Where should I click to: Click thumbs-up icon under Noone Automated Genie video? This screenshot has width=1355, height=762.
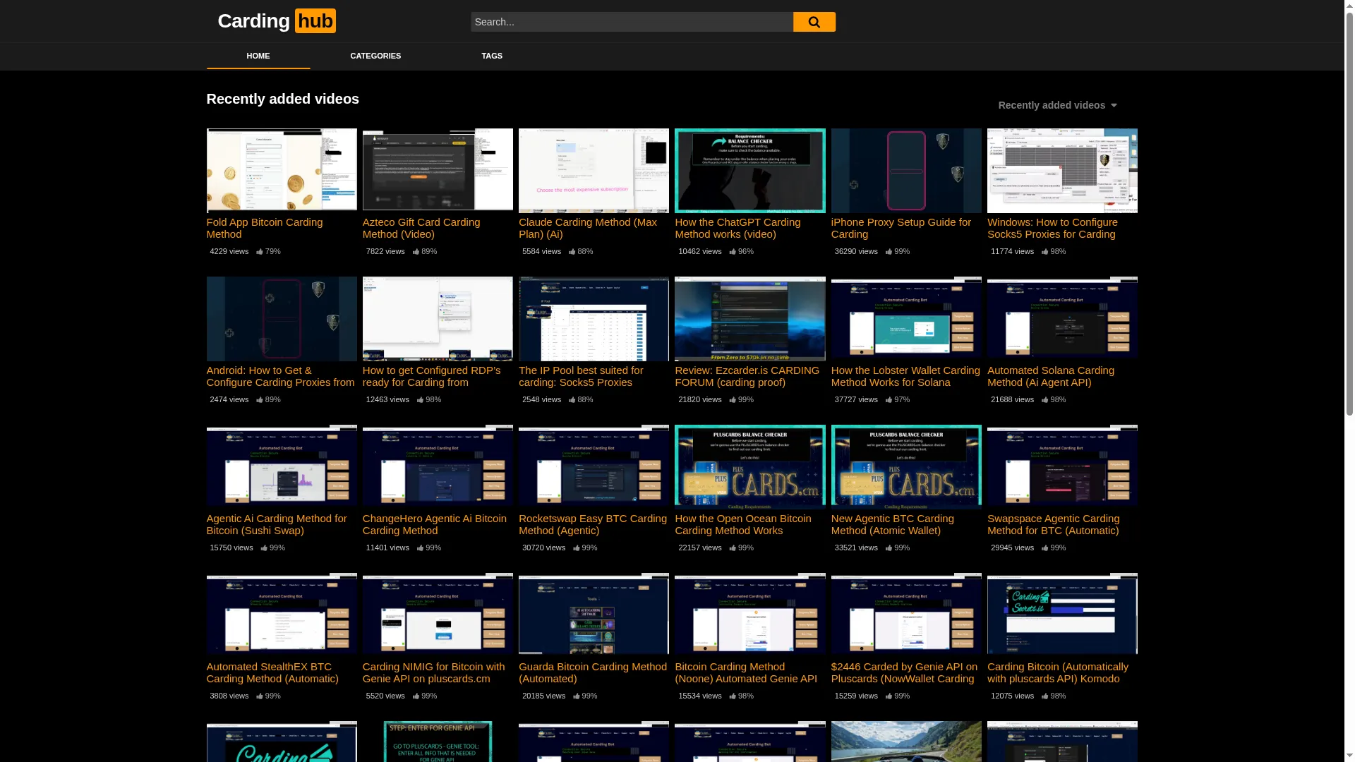(x=733, y=696)
